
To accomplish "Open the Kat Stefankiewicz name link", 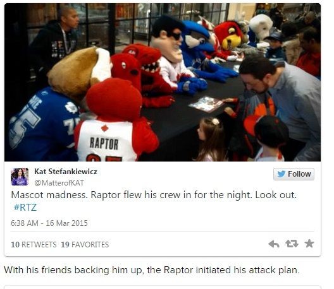I will tap(66, 172).
